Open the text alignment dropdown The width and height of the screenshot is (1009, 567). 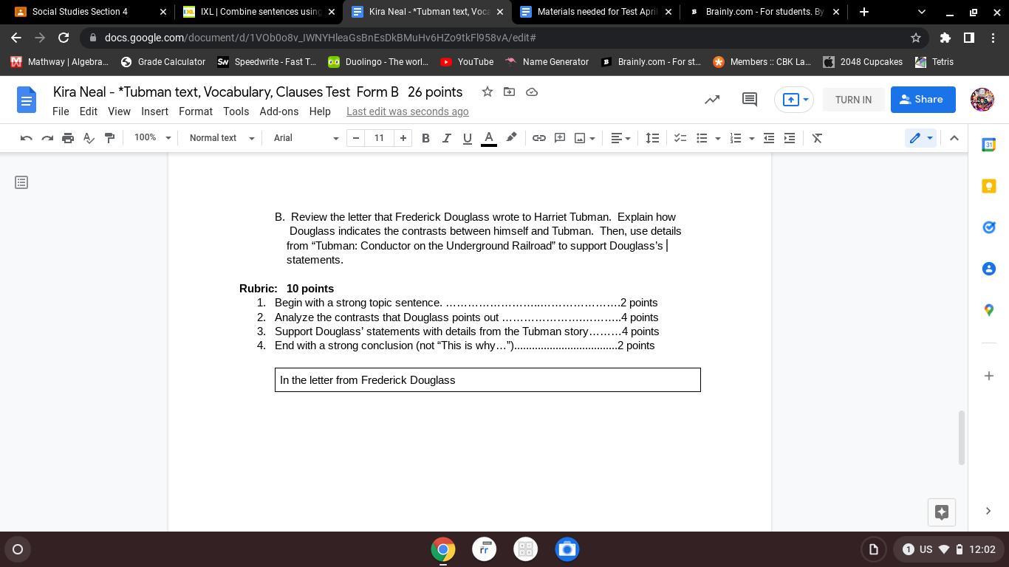[622, 138]
